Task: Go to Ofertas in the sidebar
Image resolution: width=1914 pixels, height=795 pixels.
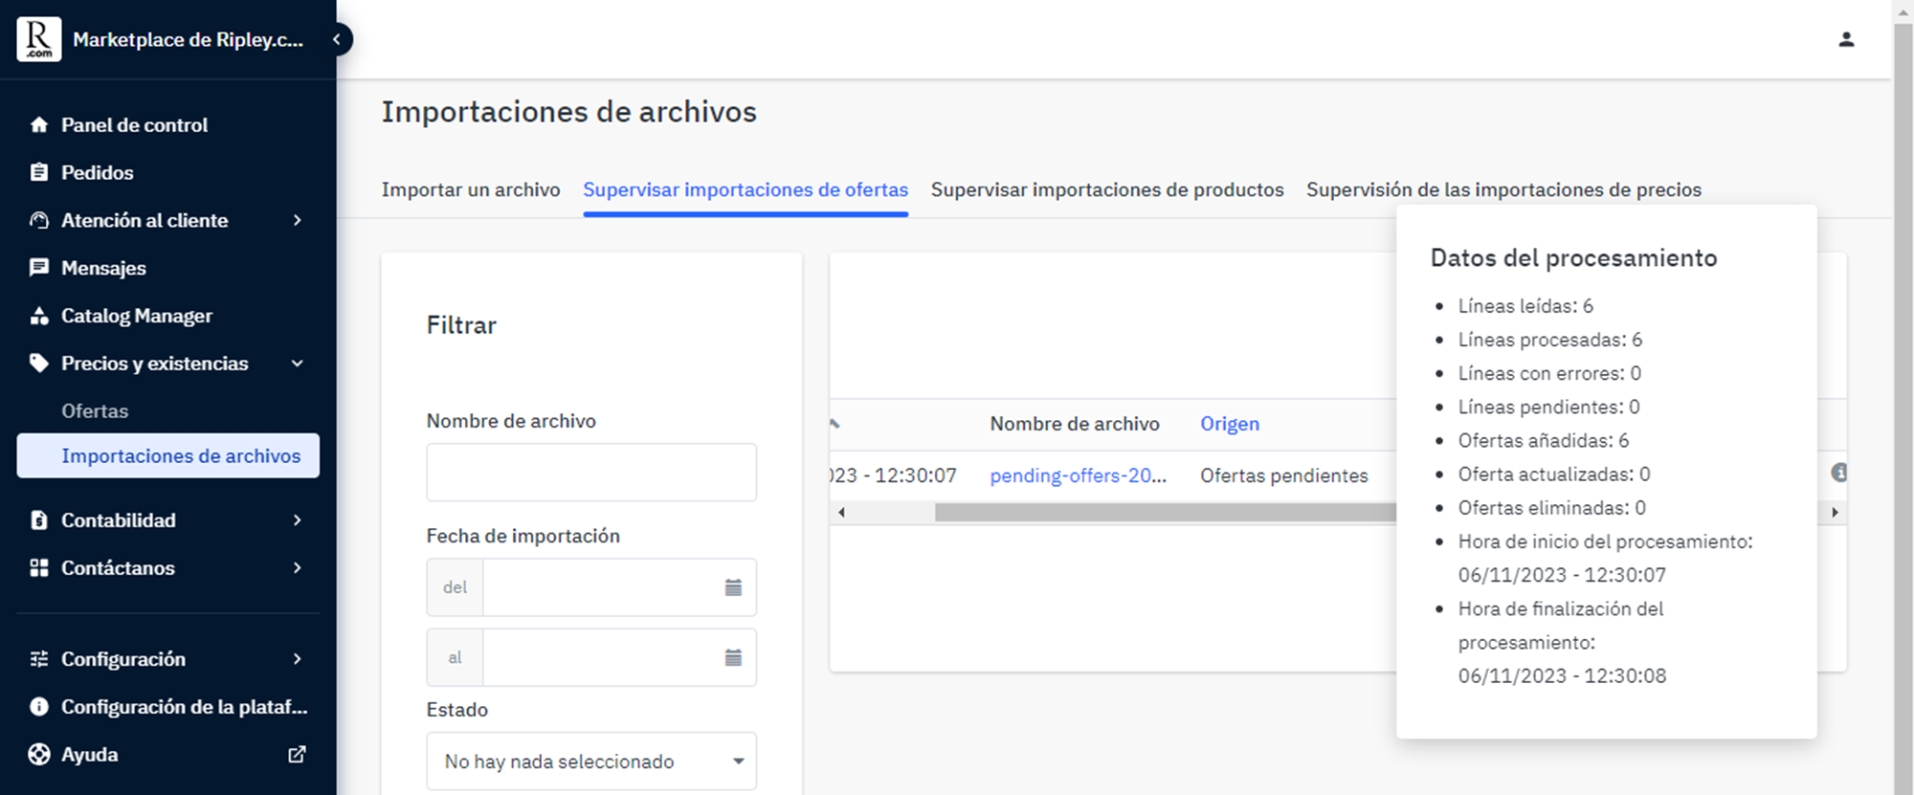Action: pos(95,410)
